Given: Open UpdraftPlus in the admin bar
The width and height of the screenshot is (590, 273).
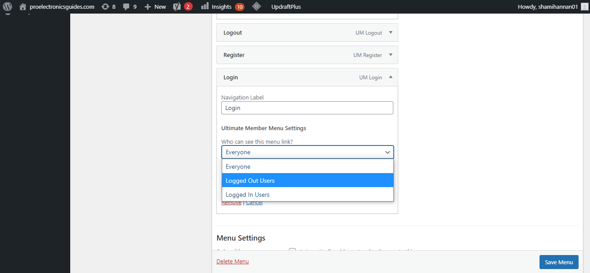Looking at the screenshot, I should (x=286, y=7).
